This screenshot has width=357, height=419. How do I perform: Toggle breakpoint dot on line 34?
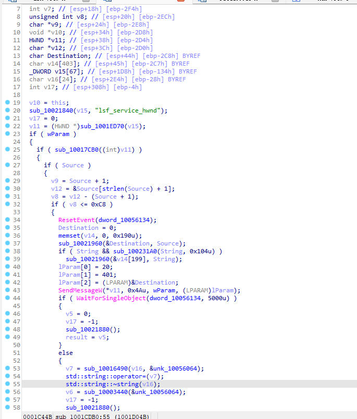coord(7,219)
